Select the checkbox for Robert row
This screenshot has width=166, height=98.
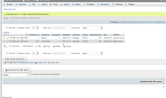click(4, 38)
